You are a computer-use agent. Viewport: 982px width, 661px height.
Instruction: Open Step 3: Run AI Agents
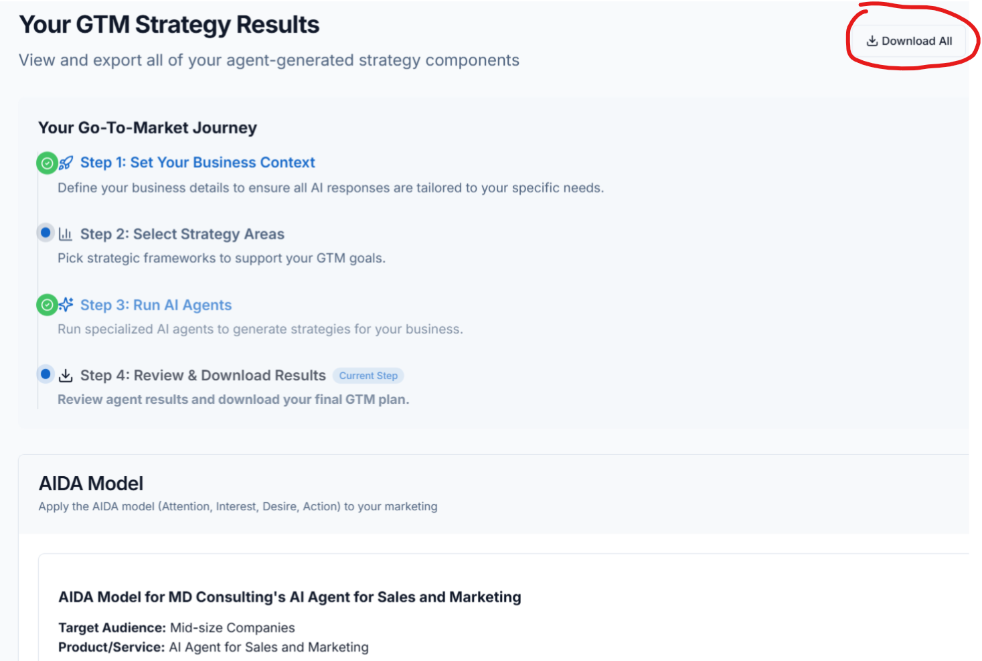click(x=156, y=305)
